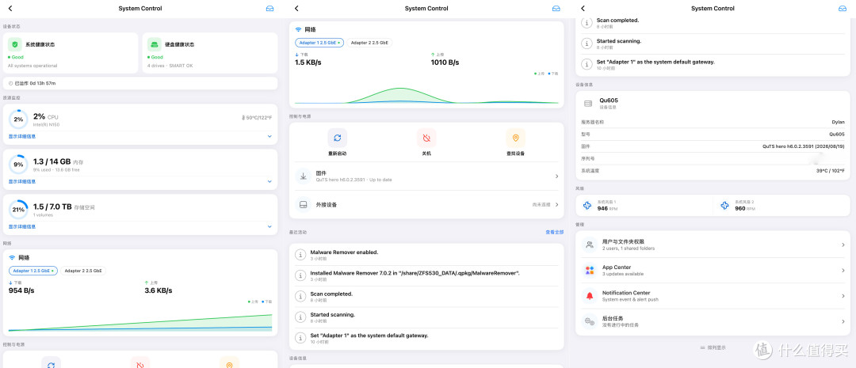This screenshot has width=856, height=368.
Task: Tap the 查看全部 link in 最近活动
Action: pos(554,232)
